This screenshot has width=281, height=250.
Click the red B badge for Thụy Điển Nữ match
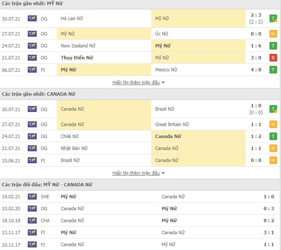click(273, 58)
